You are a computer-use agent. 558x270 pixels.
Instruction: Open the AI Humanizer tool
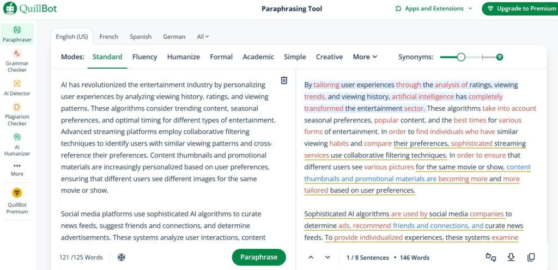17,145
